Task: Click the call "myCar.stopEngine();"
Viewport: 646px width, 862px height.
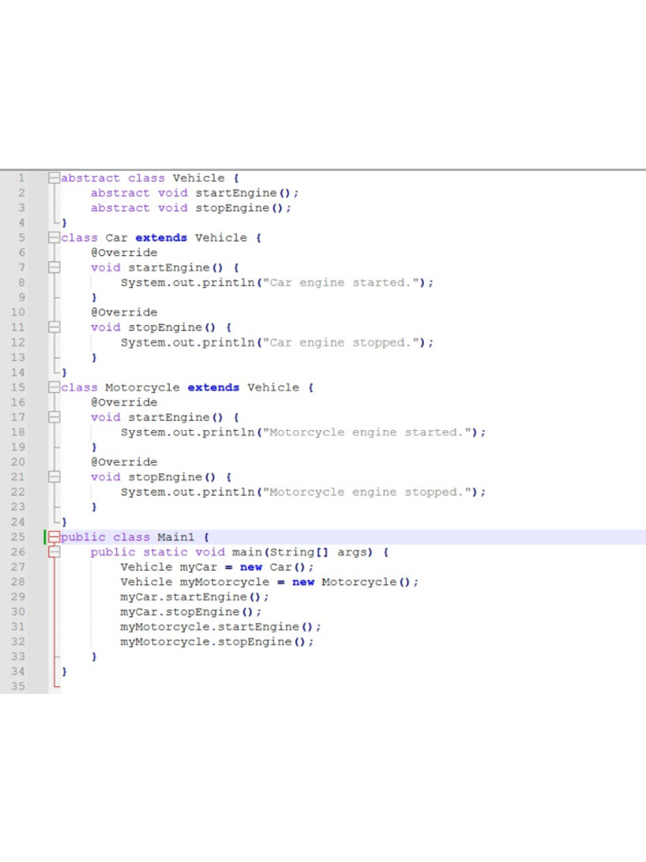Action: coord(191,612)
